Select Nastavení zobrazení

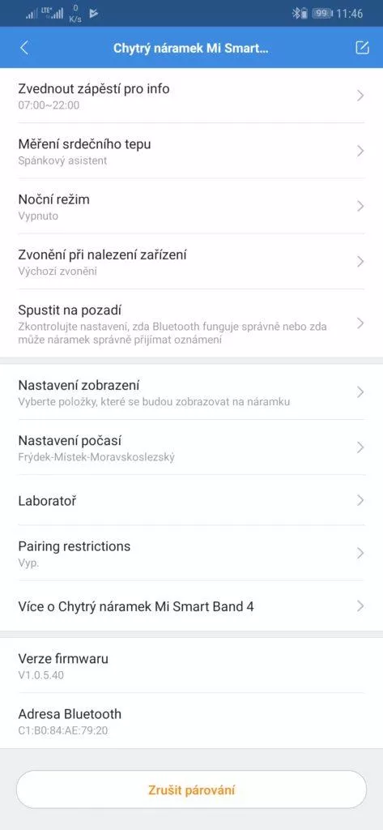coord(191,392)
